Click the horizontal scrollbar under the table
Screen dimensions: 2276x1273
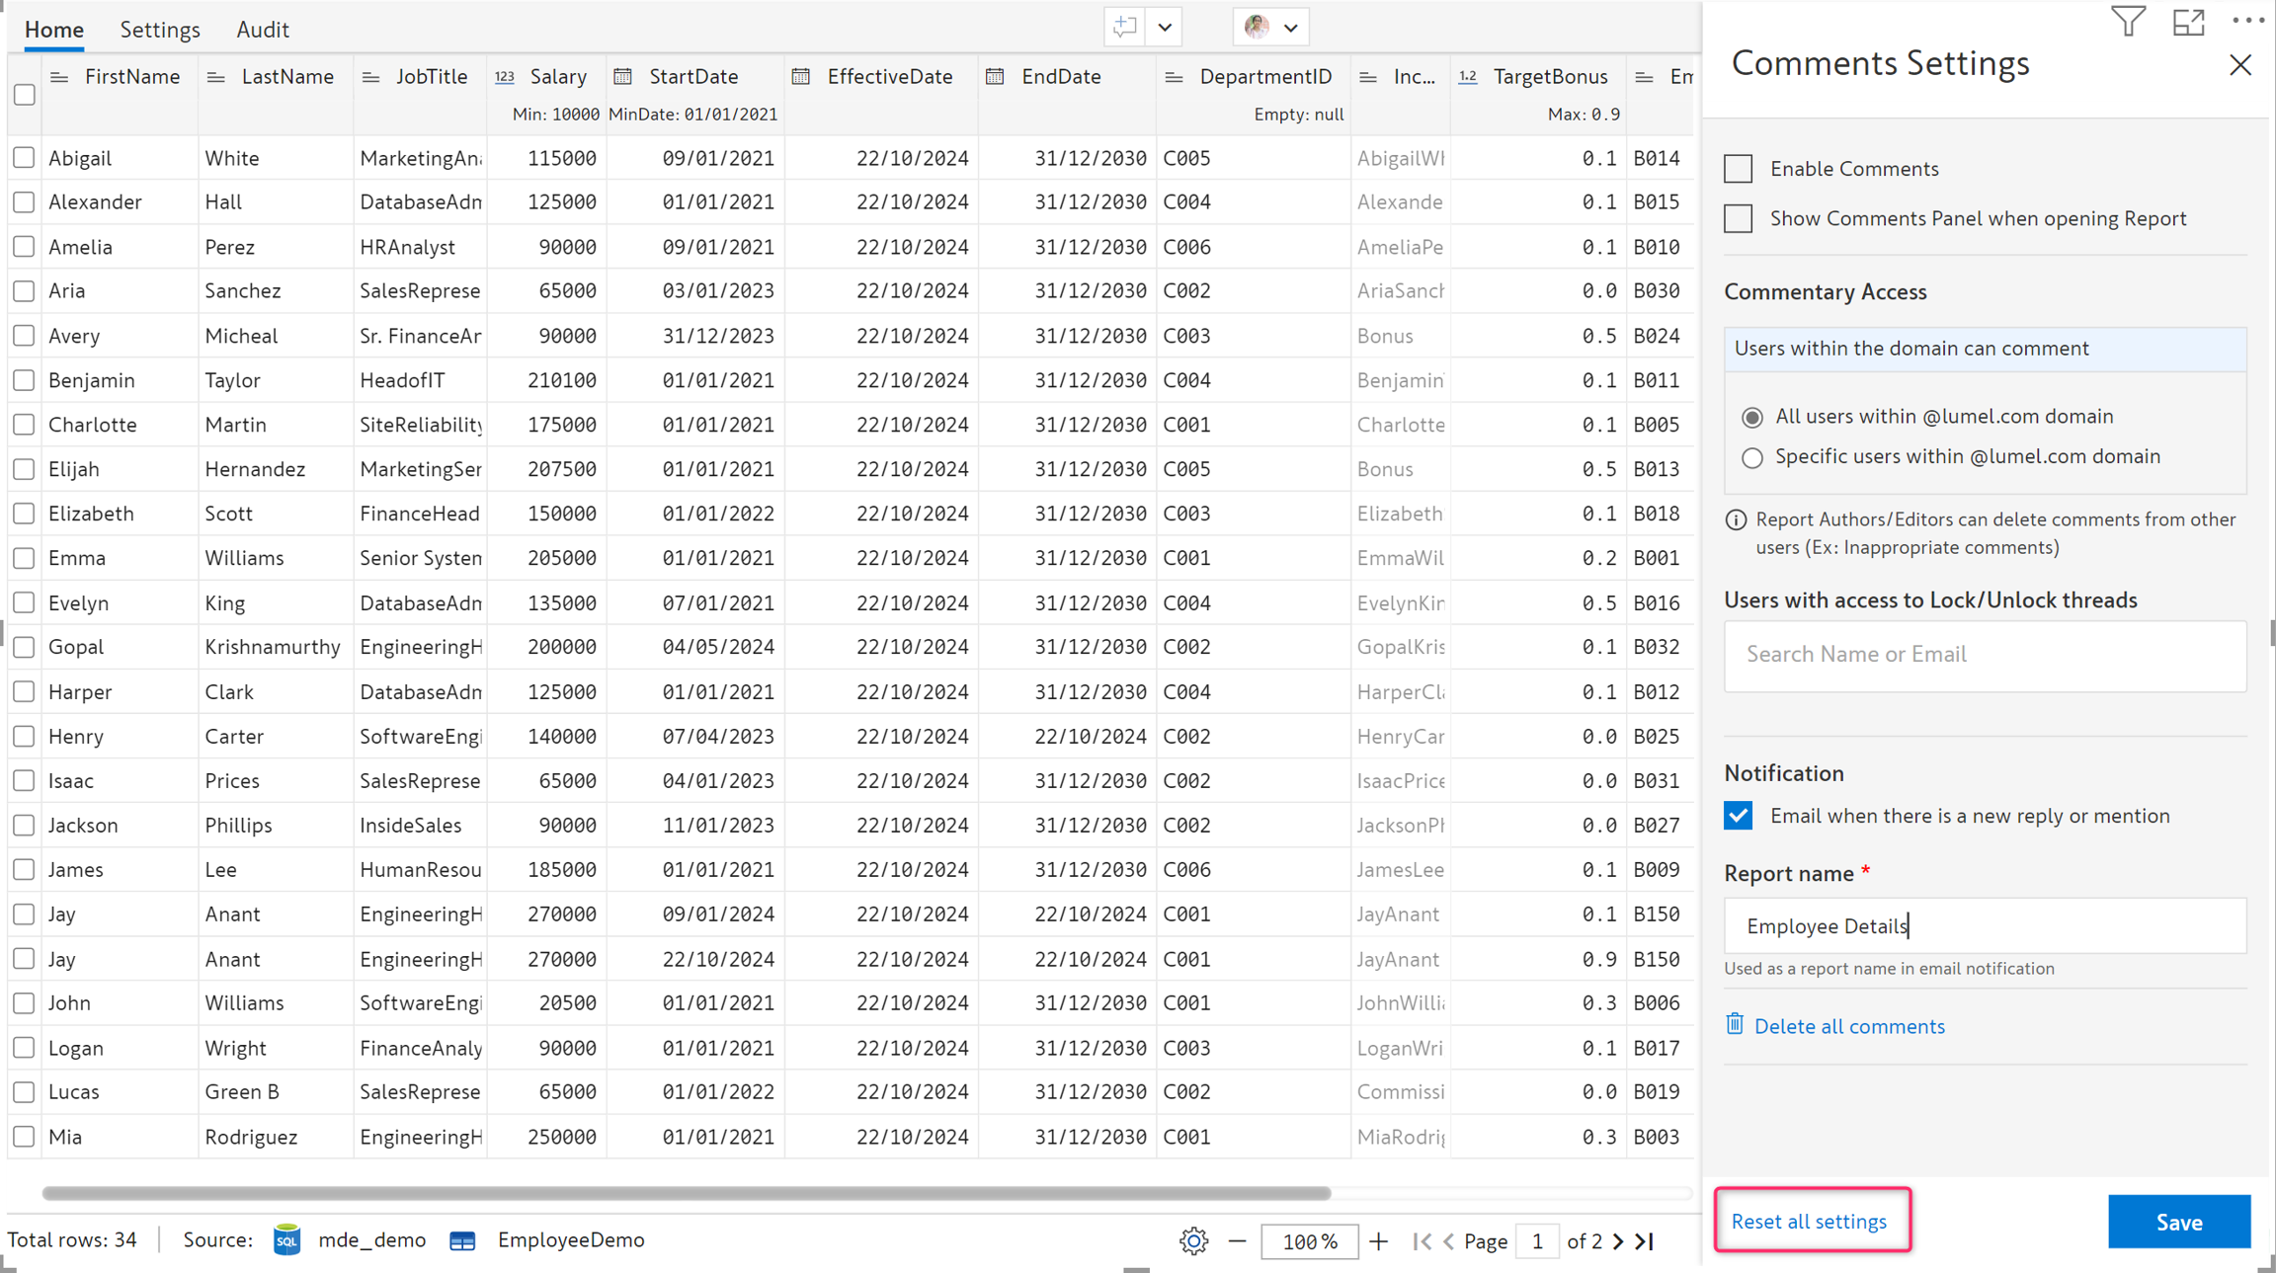click(686, 1193)
